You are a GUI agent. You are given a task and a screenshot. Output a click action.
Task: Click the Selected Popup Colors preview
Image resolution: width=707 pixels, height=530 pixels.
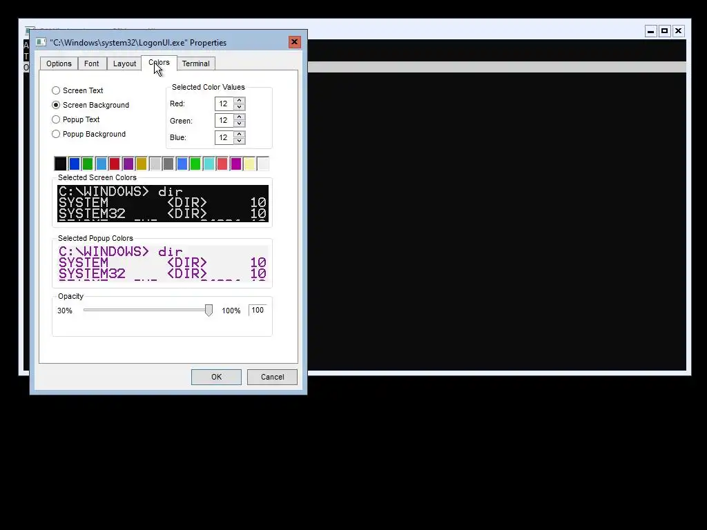(163, 264)
